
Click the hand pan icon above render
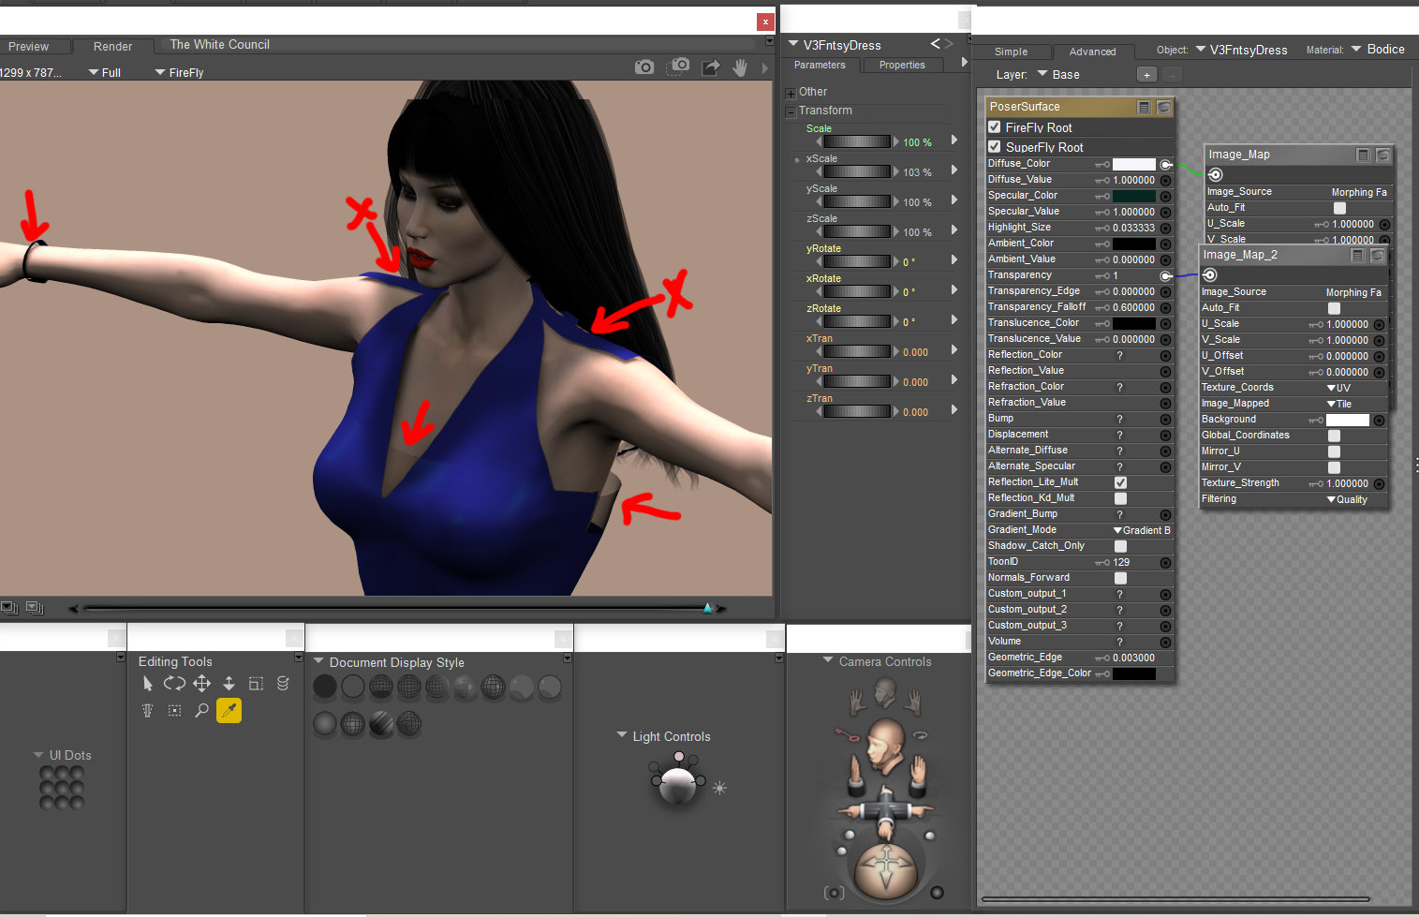point(740,67)
